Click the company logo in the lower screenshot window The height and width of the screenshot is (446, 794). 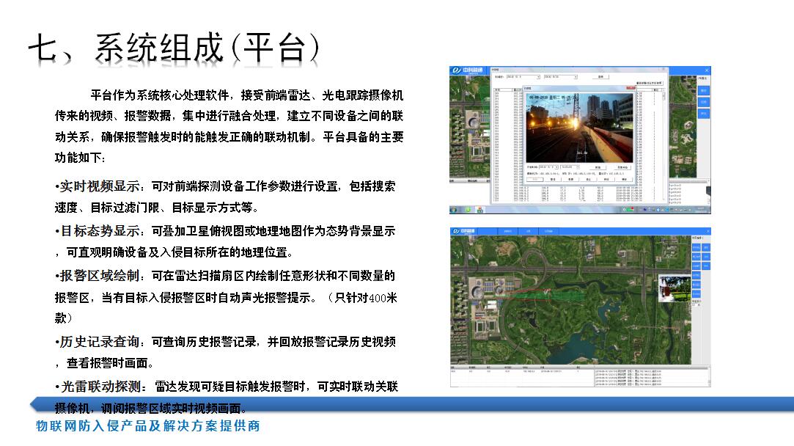464,231
